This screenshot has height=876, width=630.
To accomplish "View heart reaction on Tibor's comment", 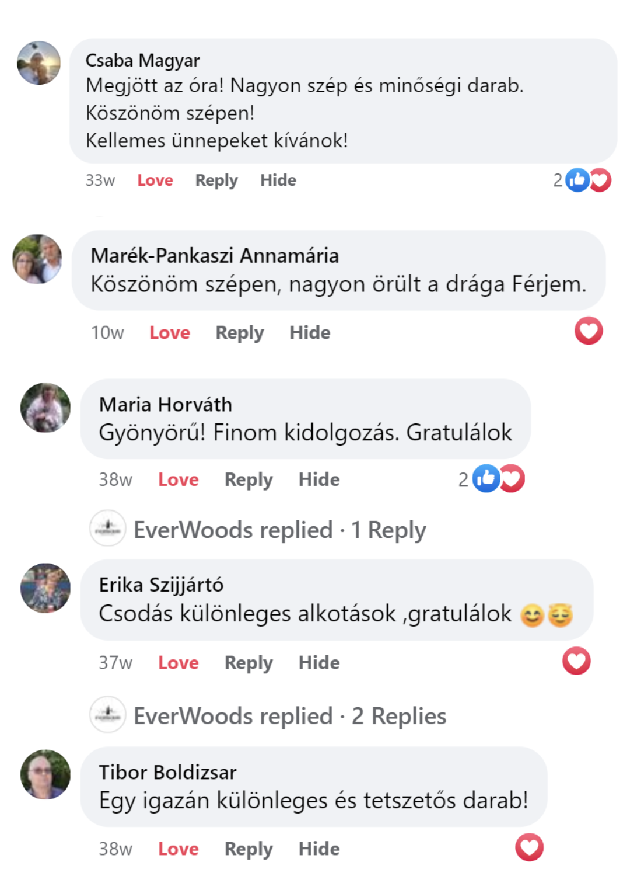I will coord(529,847).
